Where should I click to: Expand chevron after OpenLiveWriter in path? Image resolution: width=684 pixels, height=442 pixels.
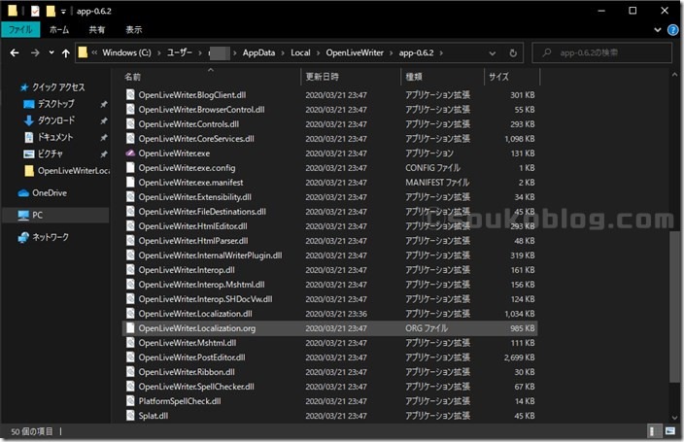pos(391,53)
